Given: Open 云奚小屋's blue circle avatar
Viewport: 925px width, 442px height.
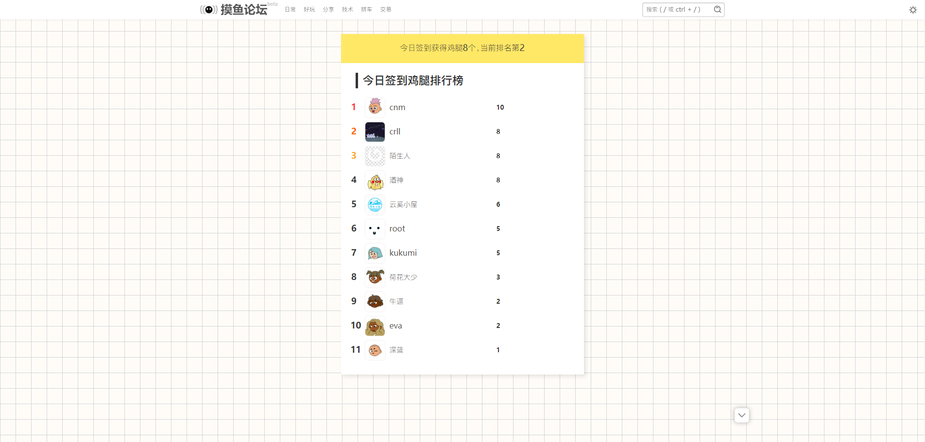Looking at the screenshot, I should tap(375, 204).
